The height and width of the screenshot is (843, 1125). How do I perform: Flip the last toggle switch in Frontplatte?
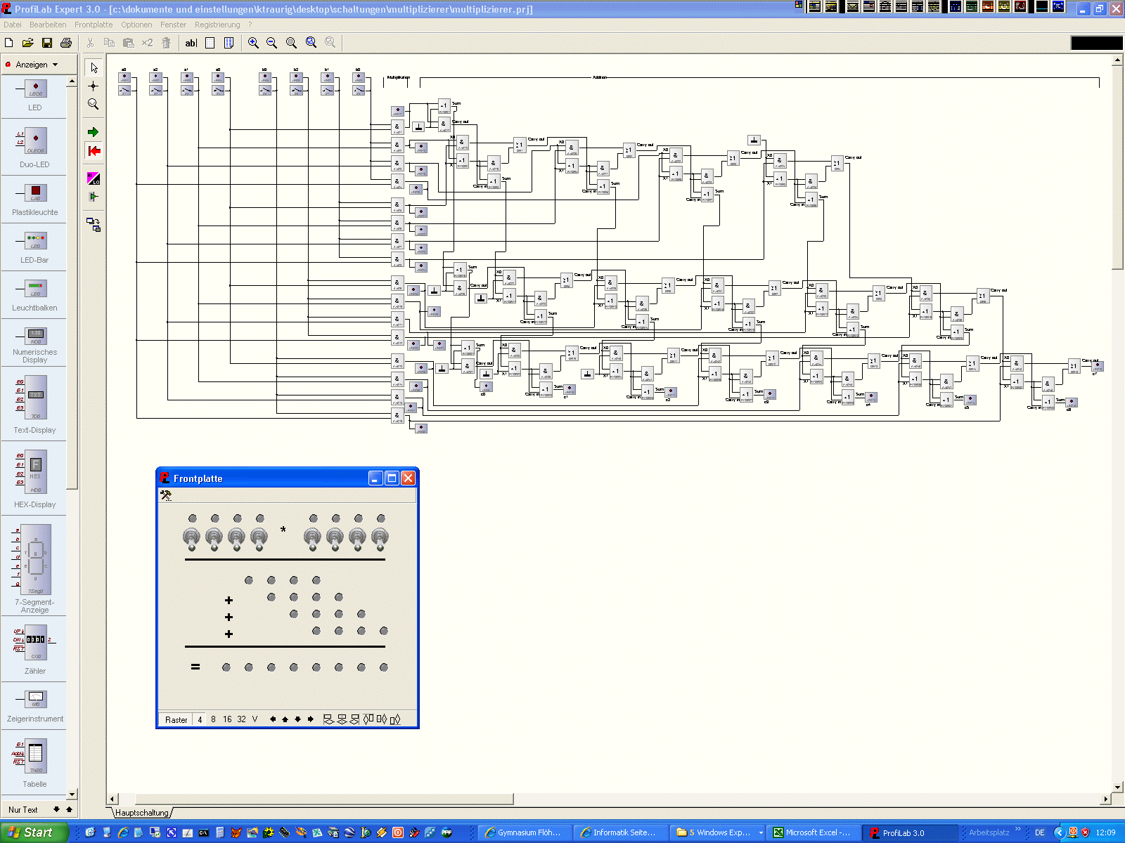pos(380,539)
